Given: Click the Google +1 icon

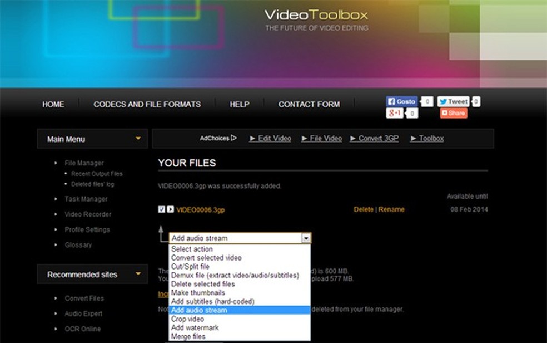Looking at the screenshot, I should [x=395, y=113].
